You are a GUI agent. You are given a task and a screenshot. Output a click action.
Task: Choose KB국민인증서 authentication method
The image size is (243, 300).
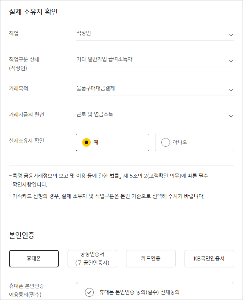(x=209, y=259)
